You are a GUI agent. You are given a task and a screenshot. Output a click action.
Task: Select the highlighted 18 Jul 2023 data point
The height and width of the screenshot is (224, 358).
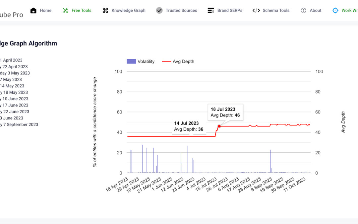tap(219, 126)
